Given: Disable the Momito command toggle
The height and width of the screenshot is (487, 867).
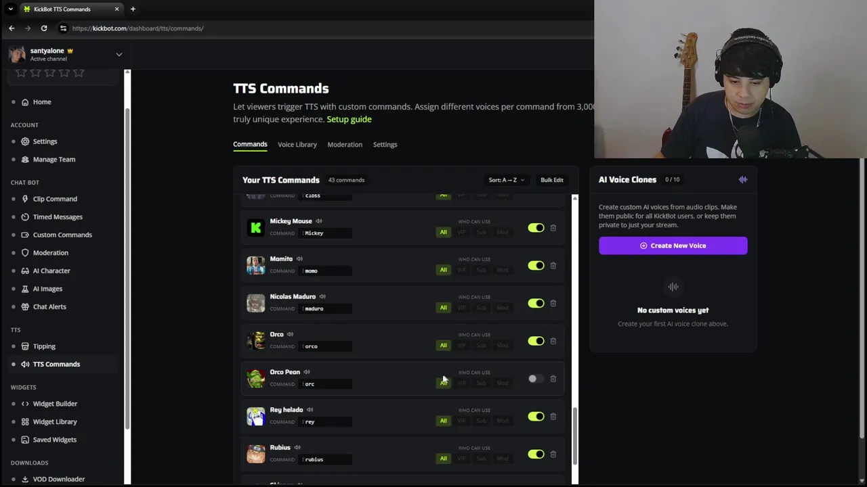Looking at the screenshot, I should coord(536,266).
